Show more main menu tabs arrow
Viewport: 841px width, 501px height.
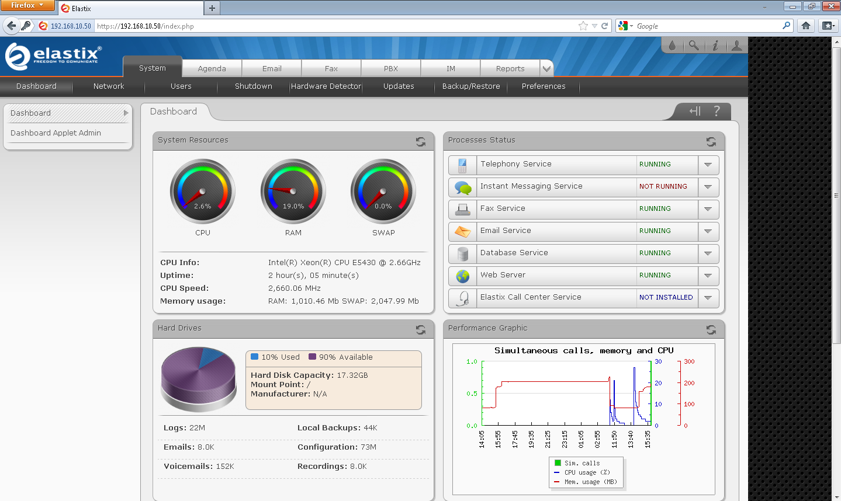coord(546,68)
